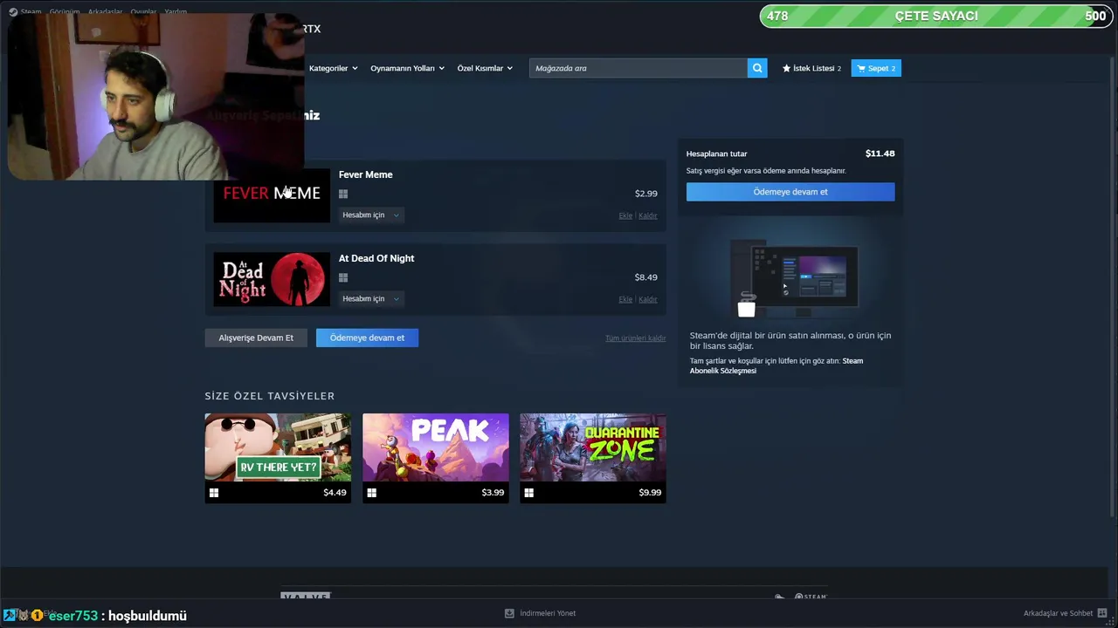Expand the Özel Kısımlar dropdown
Image resolution: width=1118 pixels, height=628 pixels.
(485, 68)
